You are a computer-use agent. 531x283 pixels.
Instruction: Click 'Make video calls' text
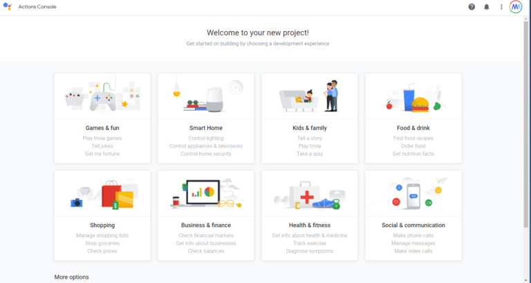point(413,251)
